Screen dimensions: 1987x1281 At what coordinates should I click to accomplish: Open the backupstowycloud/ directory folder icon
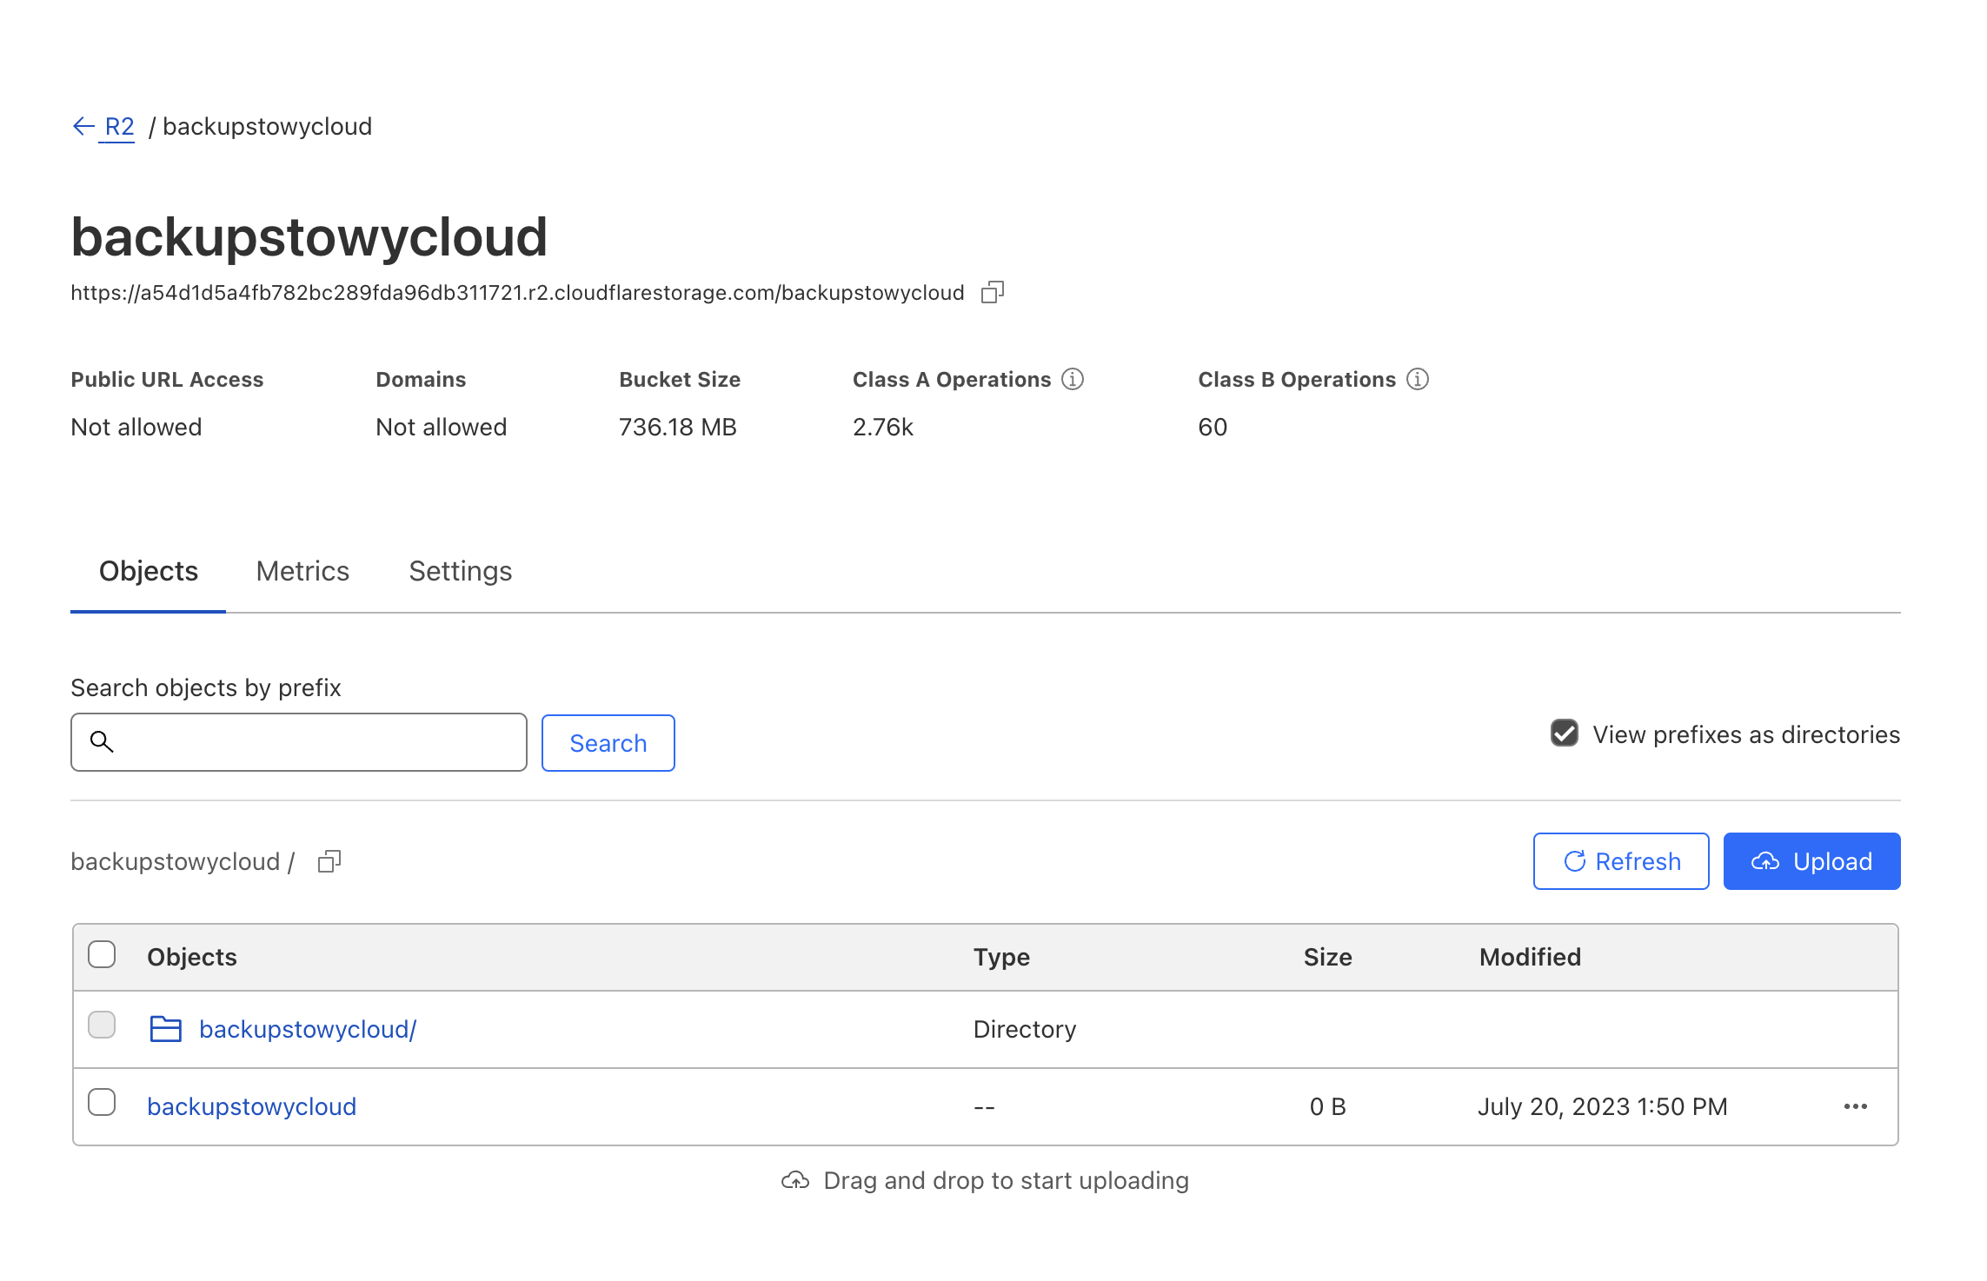click(165, 1029)
